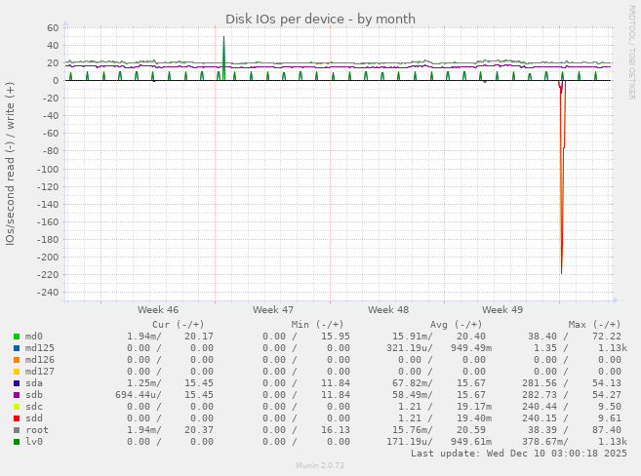
Task: Click the Max (-/+) column header
Action: click(594, 325)
